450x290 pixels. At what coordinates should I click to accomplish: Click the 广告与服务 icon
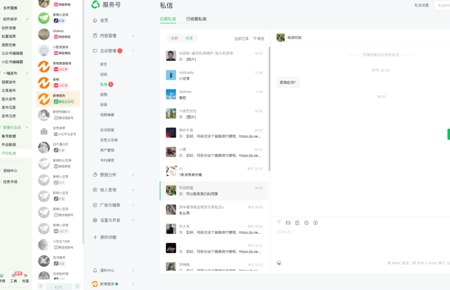coord(95,205)
